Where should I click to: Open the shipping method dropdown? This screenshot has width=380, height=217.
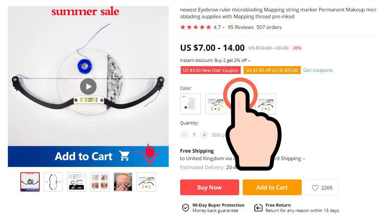pyautogui.click(x=303, y=159)
